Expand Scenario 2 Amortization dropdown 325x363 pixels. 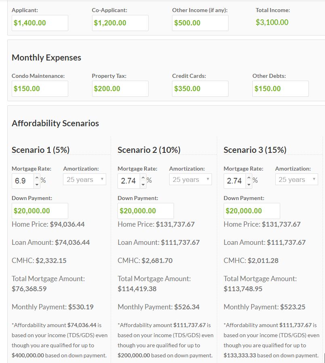point(190,179)
